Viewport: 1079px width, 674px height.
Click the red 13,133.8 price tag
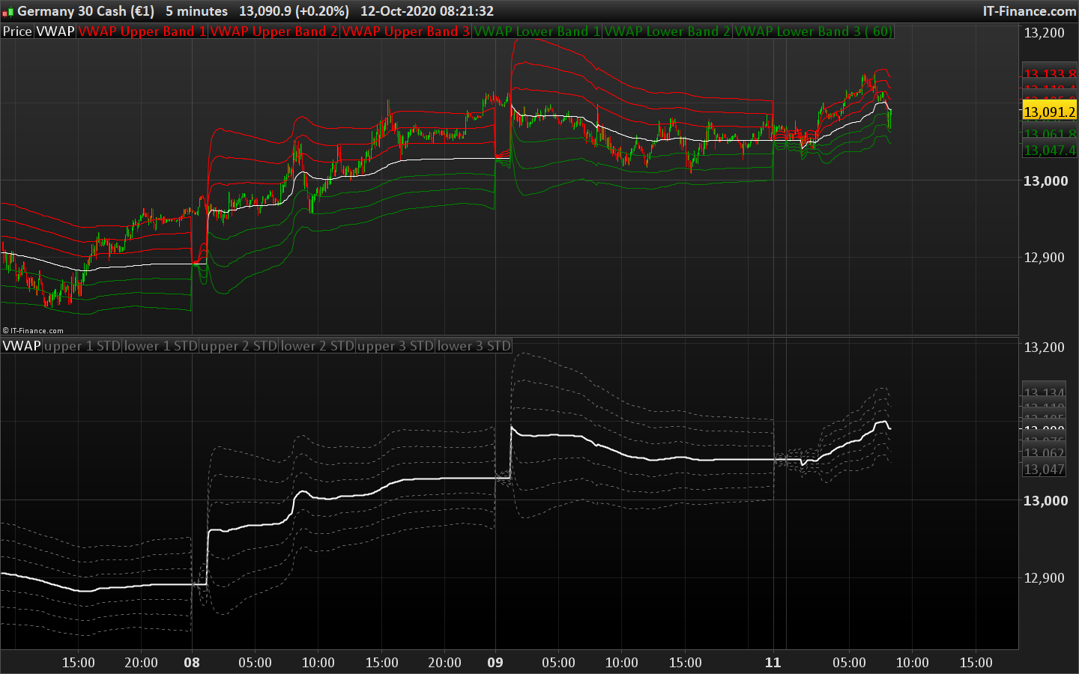[x=1049, y=73]
